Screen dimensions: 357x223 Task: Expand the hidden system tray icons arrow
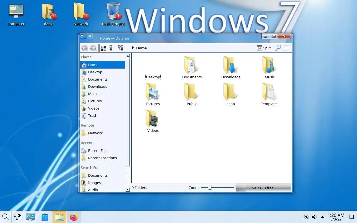pyautogui.click(x=322, y=217)
